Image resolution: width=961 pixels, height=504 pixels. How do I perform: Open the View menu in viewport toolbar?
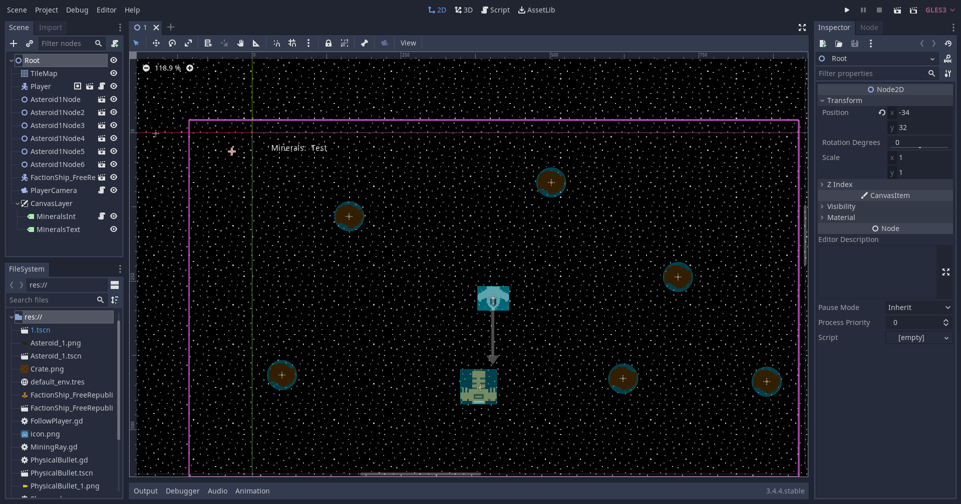pyautogui.click(x=408, y=43)
